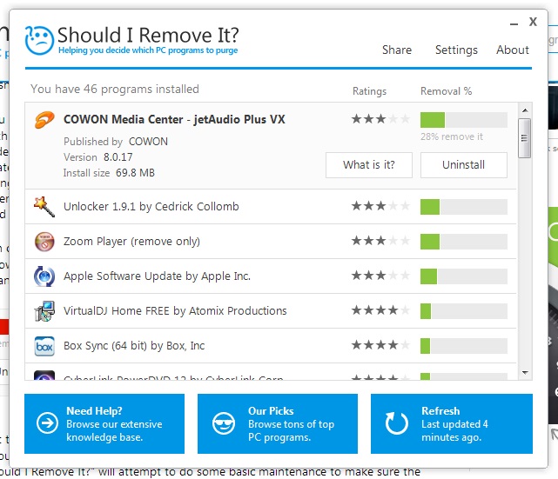Select the Unlocker magic wand icon
Image resolution: width=558 pixels, height=479 pixels.
[44, 207]
